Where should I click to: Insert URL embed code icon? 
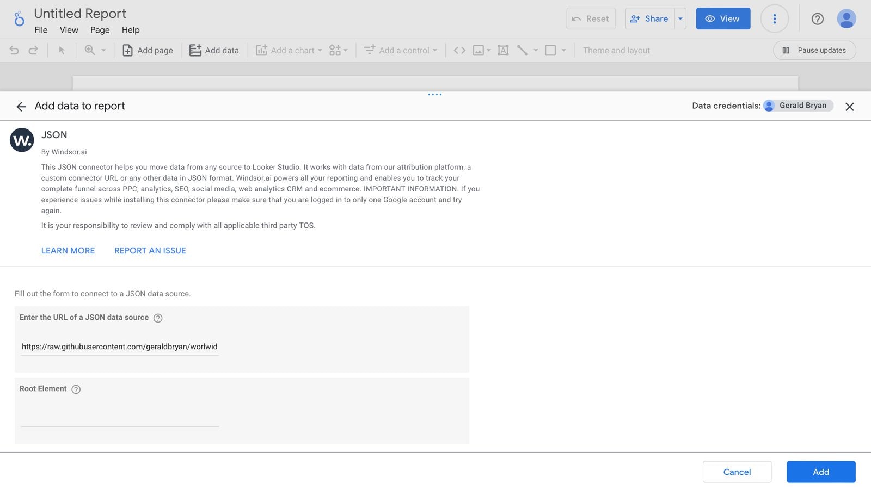[x=459, y=50]
